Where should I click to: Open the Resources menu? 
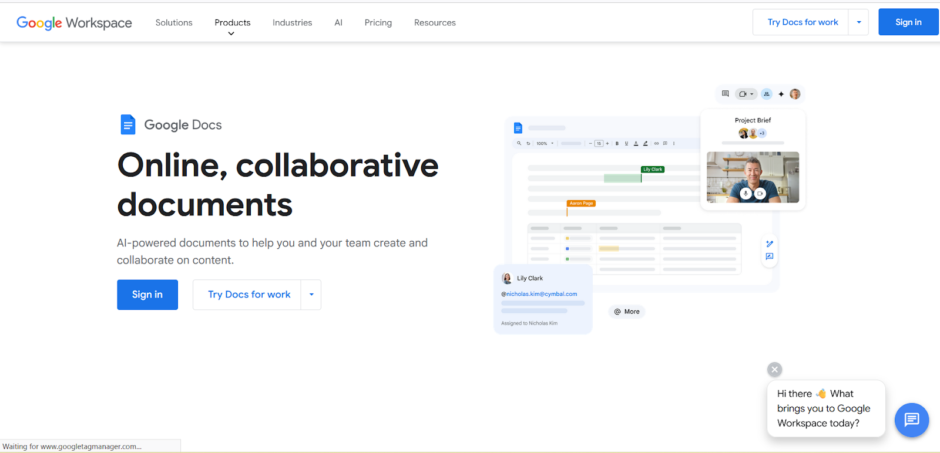435,22
